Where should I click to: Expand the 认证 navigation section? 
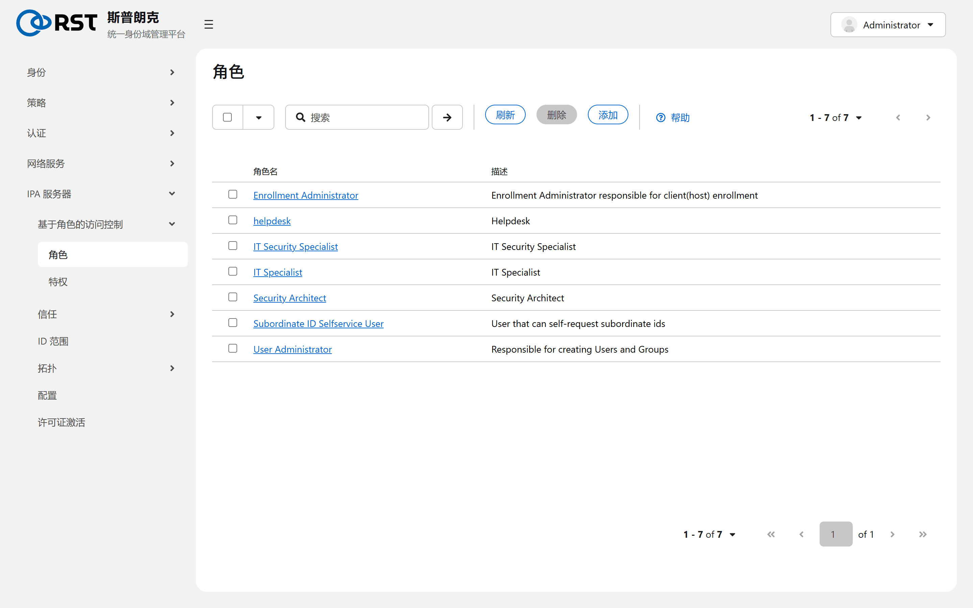click(x=101, y=133)
